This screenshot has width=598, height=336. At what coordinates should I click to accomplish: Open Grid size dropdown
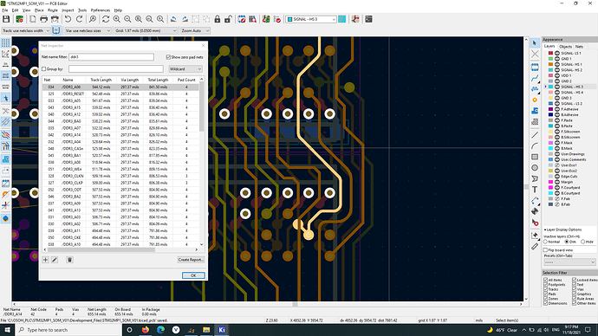click(x=146, y=30)
